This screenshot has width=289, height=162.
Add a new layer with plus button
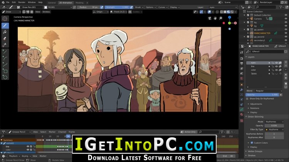click(286, 62)
